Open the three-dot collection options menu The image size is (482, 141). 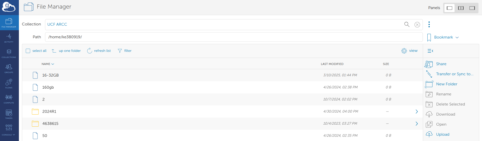(429, 24)
